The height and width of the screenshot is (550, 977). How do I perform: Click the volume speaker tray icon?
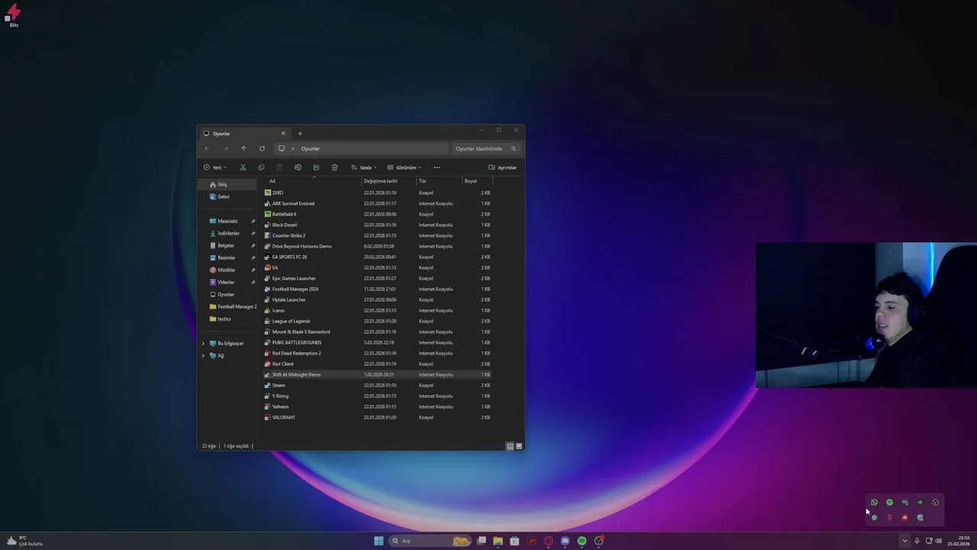tap(938, 541)
